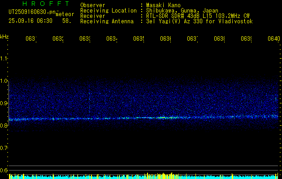
Task: Click the receiver info RTL-SDR SDR# 43dB
Action: (x=173, y=16)
